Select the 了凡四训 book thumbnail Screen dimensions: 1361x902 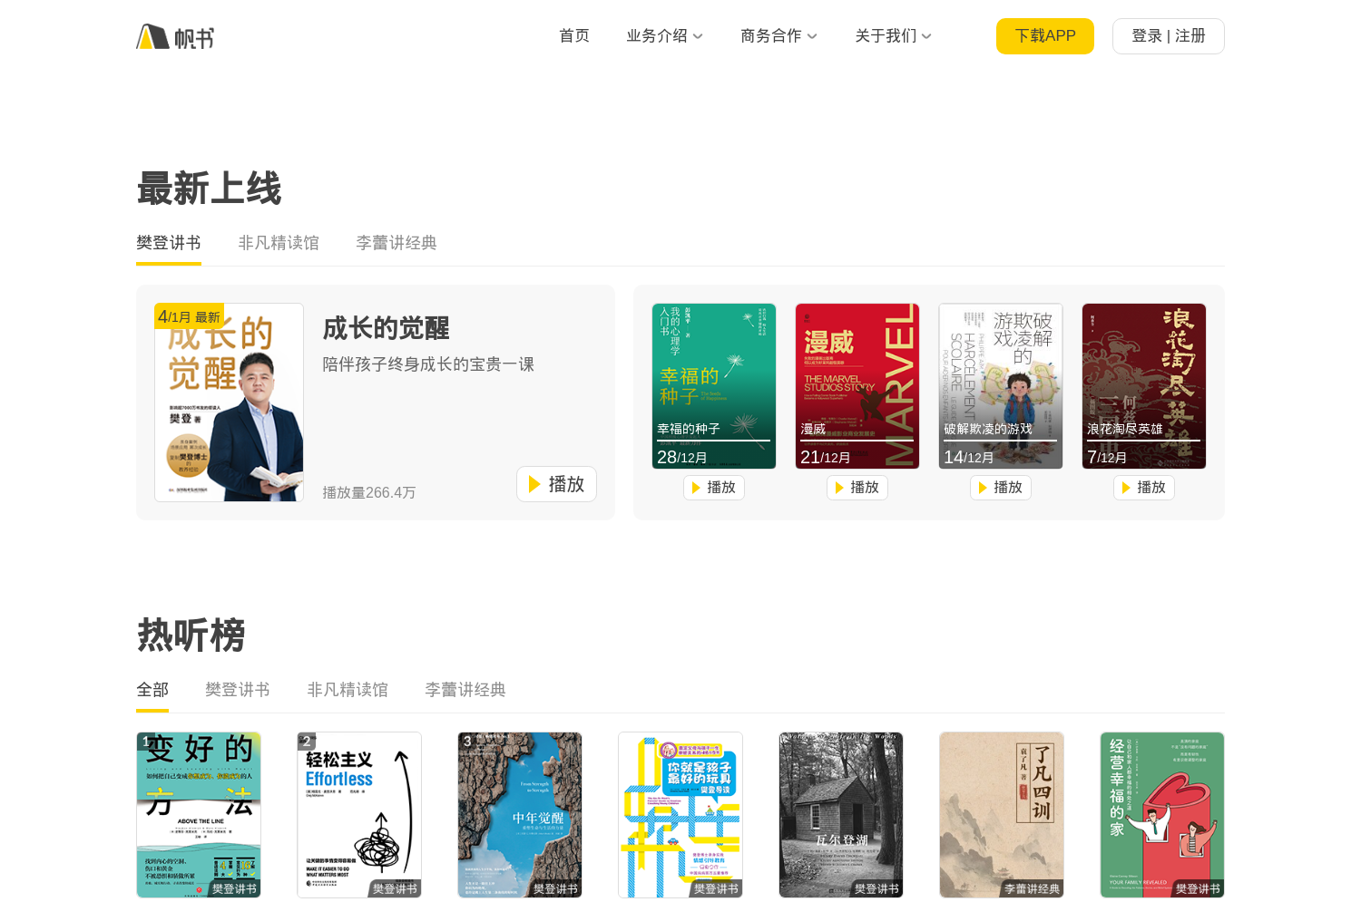pyautogui.click(x=1002, y=814)
